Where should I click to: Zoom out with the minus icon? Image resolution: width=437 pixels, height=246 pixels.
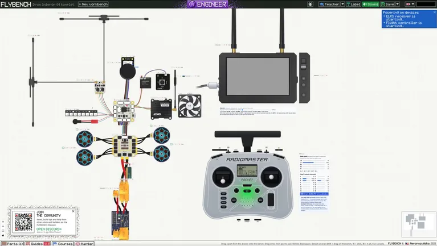pos(3,226)
